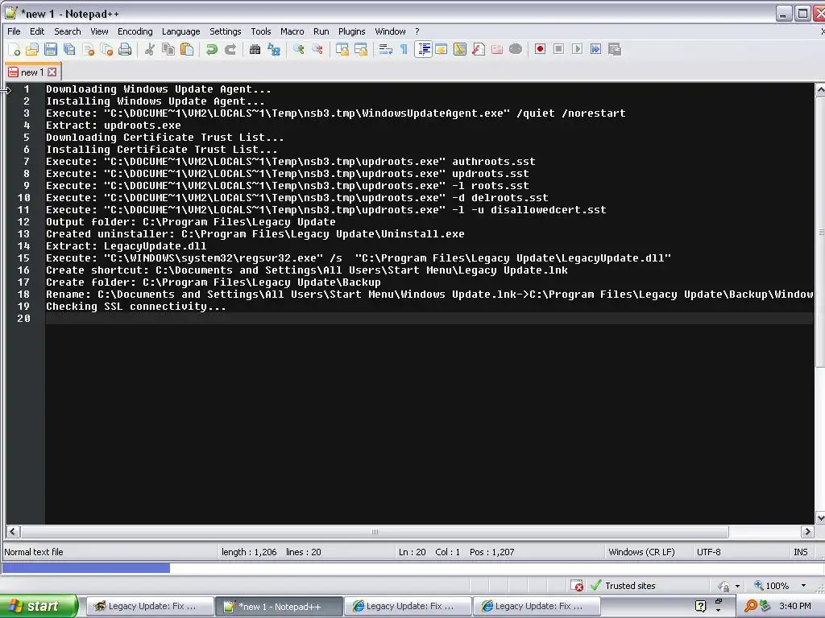
Task: Click the Print toolbar icon
Action: (125, 49)
